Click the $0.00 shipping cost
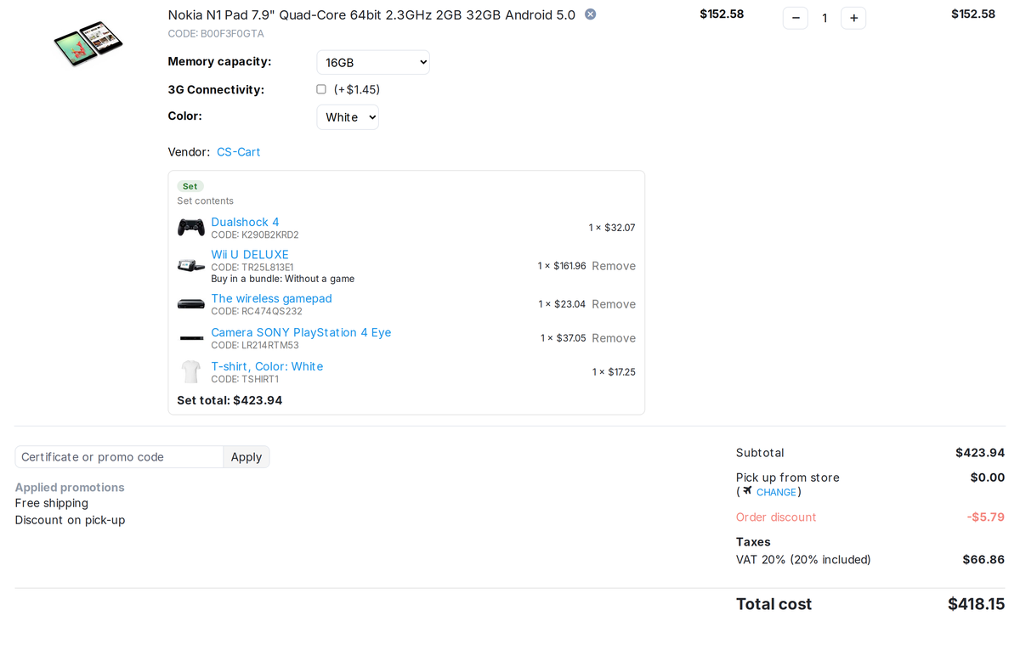 point(988,478)
